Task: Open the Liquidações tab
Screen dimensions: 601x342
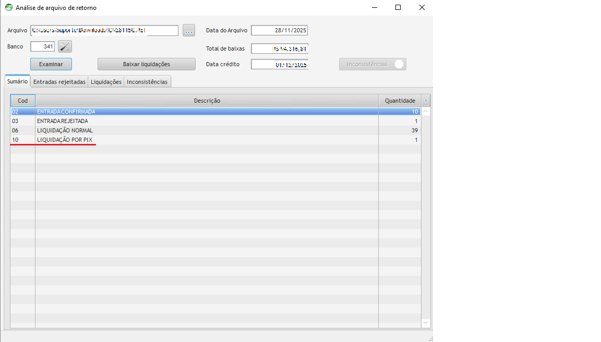Action: (x=106, y=82)
